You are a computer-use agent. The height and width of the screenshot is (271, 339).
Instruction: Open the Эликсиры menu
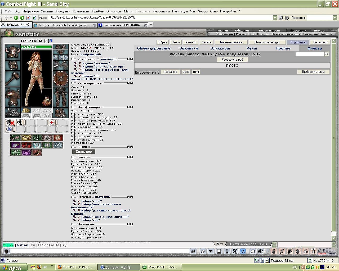(x=114, y=11)
